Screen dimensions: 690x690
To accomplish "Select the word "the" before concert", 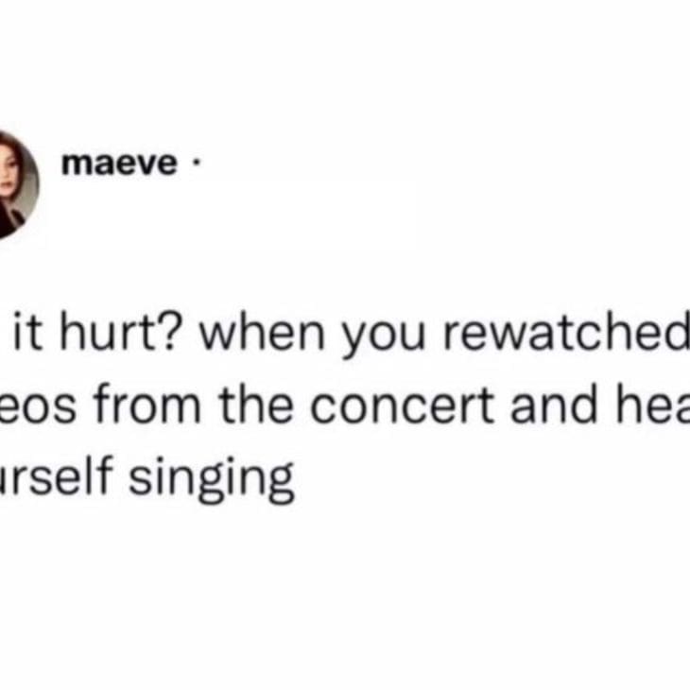I will (x=255, y=403).
